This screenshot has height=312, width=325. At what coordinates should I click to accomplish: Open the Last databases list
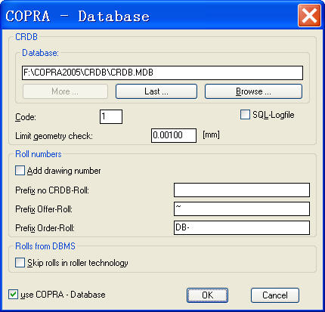pyautogui.click(x=156, y=91)
